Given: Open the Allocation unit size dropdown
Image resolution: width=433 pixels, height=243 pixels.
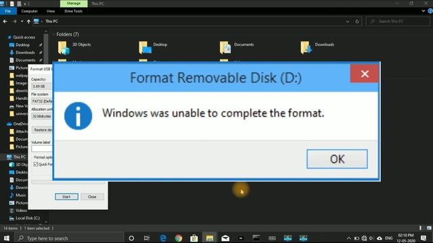Looking at the screenshot, I should pyautogui.click(x=42, y=116).
